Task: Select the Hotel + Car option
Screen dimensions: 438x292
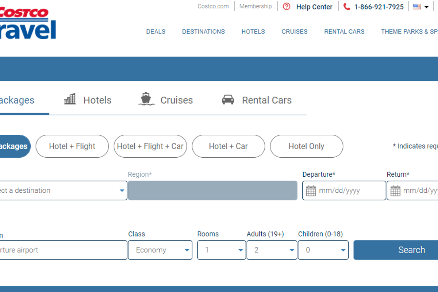Action: [228, 146]
